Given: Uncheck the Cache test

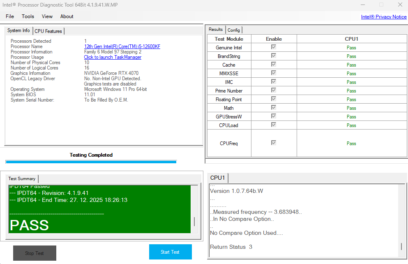Looking at the screenshot, I should pyautogui.click(x=274, y=65).
